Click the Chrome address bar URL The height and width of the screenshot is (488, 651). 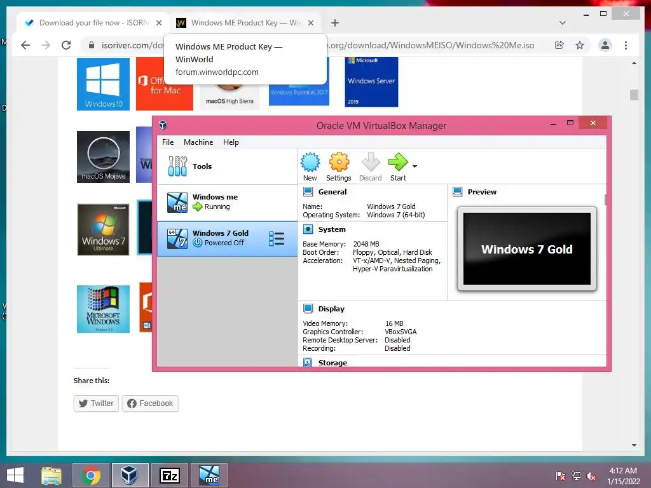[318, 45]
